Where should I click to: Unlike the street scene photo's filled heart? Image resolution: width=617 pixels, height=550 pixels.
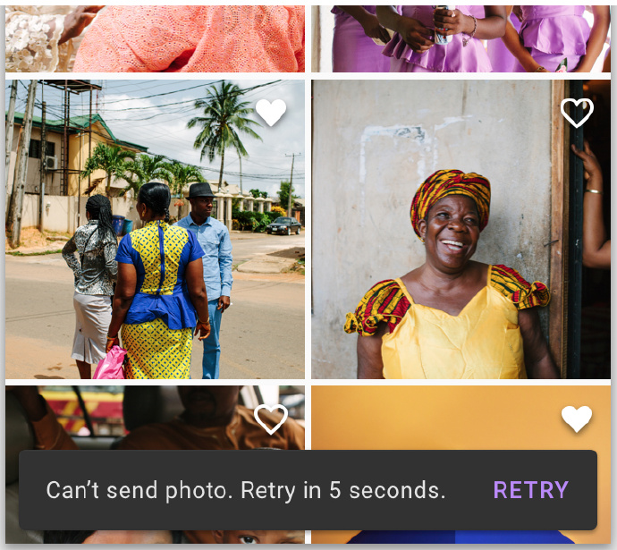[x=271, y=113]
